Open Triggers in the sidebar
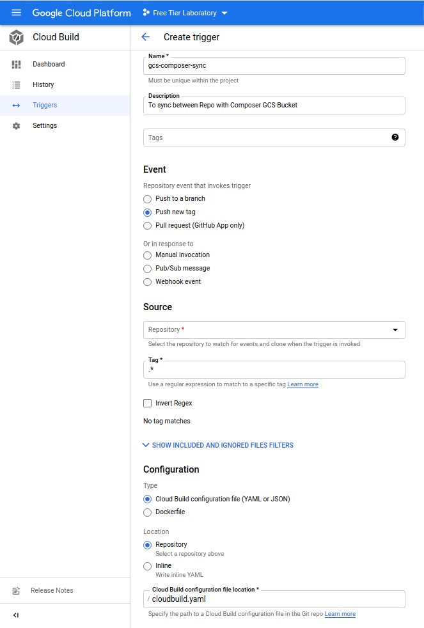The image size is (424, 628). 65,106
